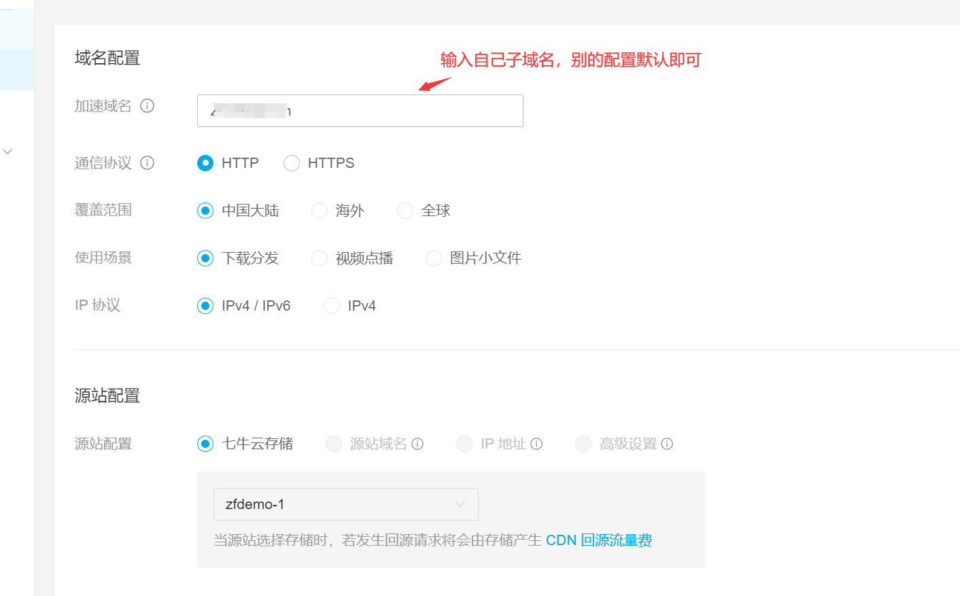
Task: Select 图片小文件 usage scenario
Action: (x=434, y=258)
